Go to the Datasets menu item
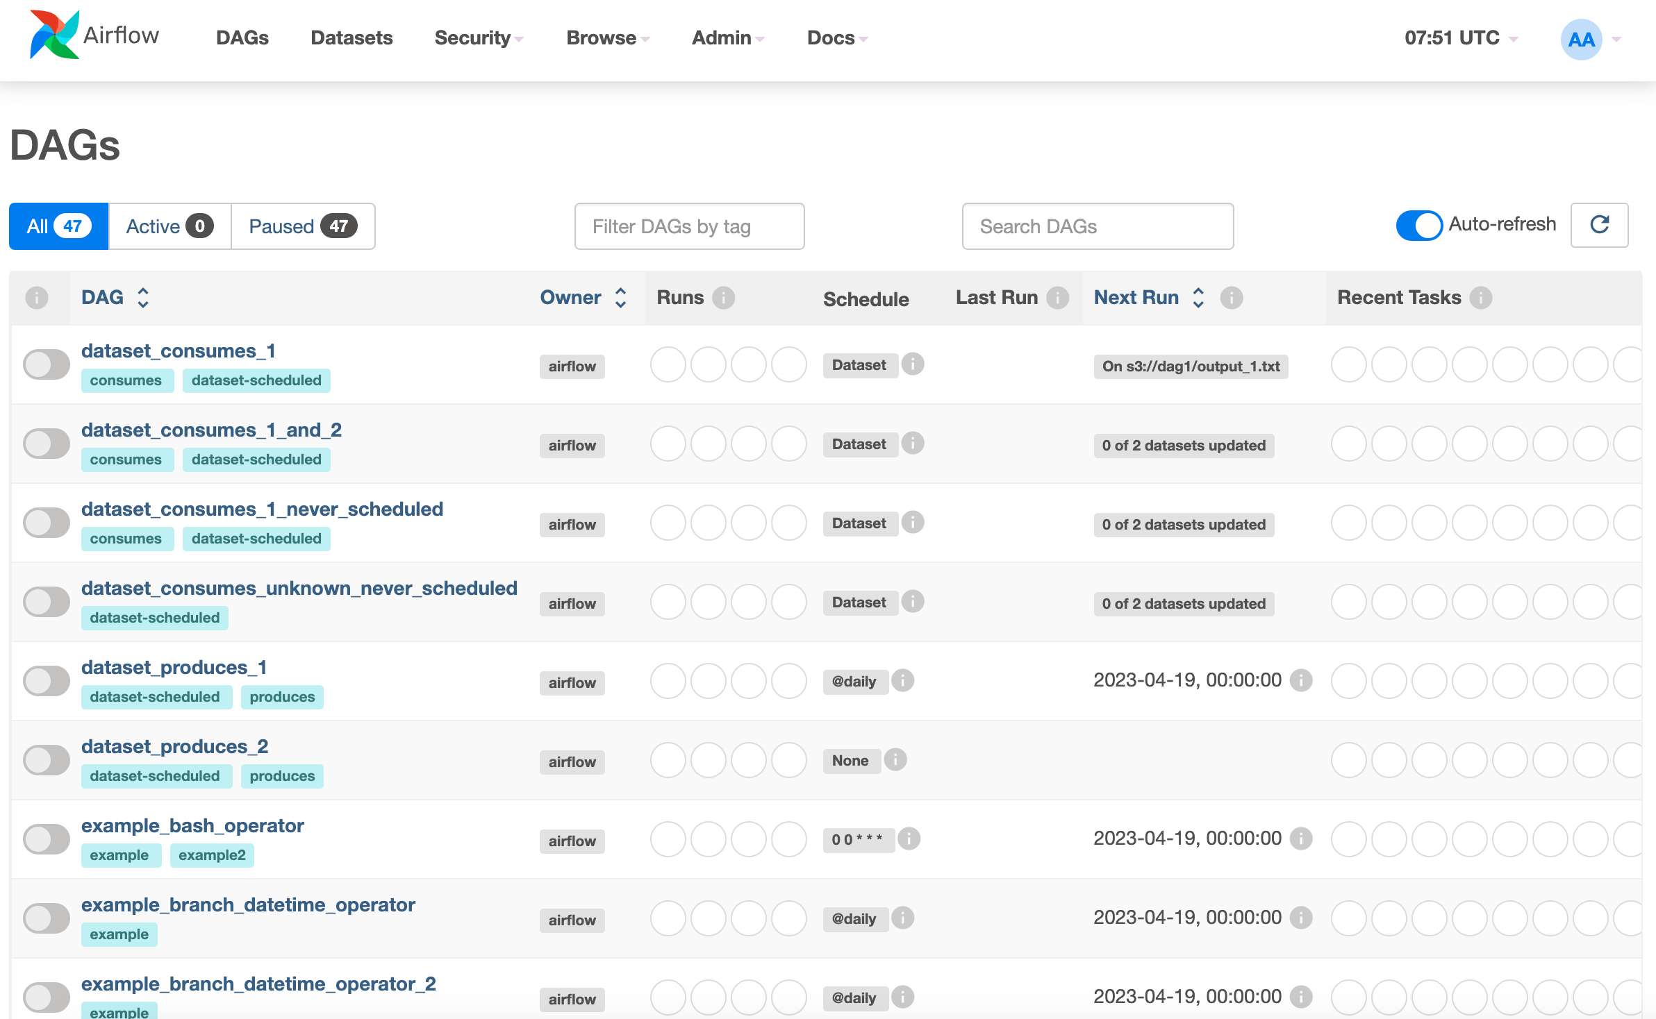The height and width of the screenshot is (1019, 1656). point(351,38)
